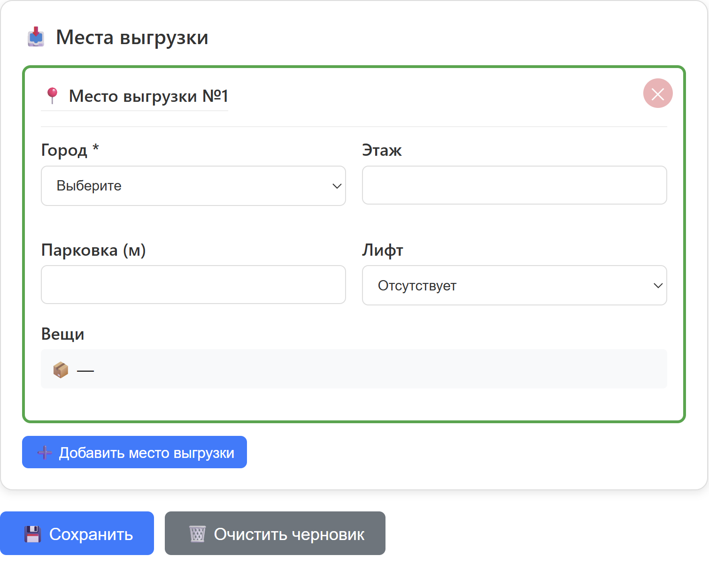
Task: Click the trash bin icon on Очистить черновик
Action: [197, 534]
